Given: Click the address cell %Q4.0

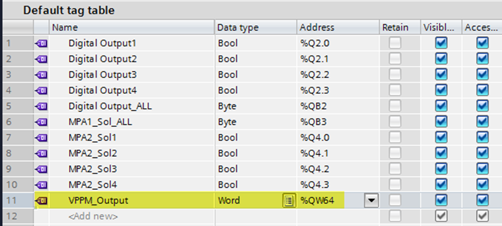Looking at the screenshot, I should coord(337,138).
